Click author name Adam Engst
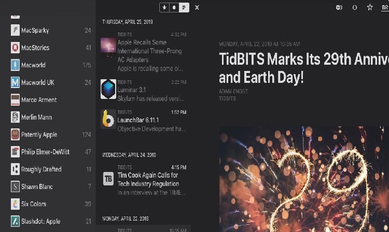This screenshot has height=232, width=389. tap(233, 91)
